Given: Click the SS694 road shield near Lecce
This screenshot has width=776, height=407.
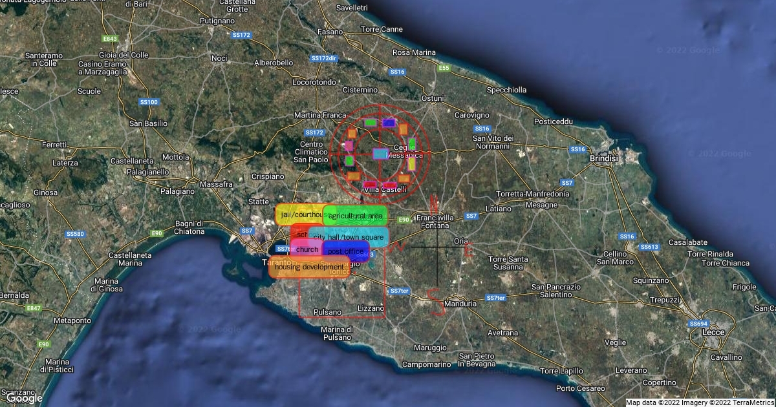Looking at the screenshot, I should pyautogui.click(x=698, y=324).
